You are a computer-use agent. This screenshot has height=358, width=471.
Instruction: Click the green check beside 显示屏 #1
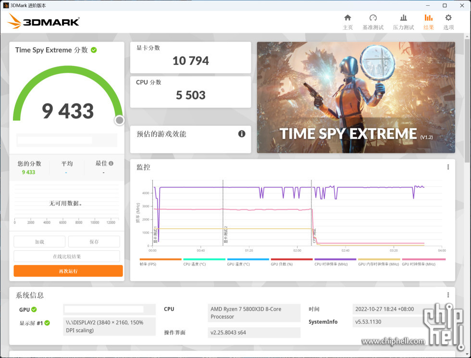tap(47, 323)
